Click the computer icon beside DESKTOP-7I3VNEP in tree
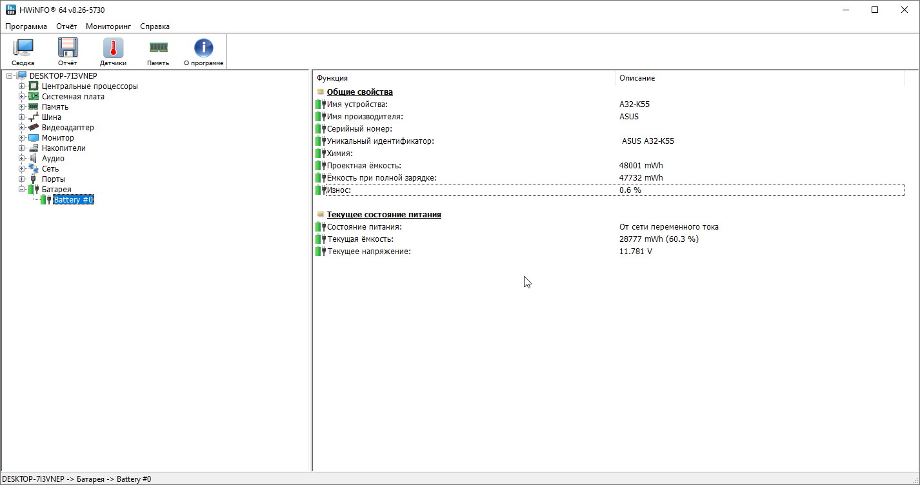 pyautogui.click(x=22, y=75)
